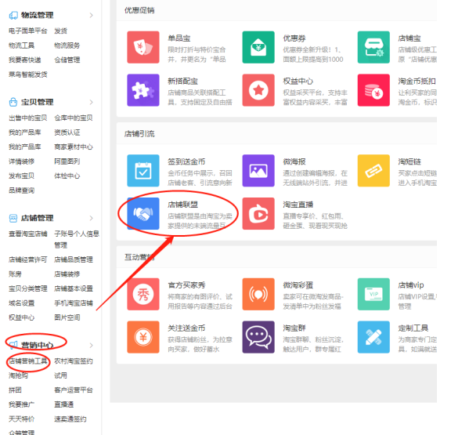Click the 营销中心 megaphone icon

click(x=13, y=345)
